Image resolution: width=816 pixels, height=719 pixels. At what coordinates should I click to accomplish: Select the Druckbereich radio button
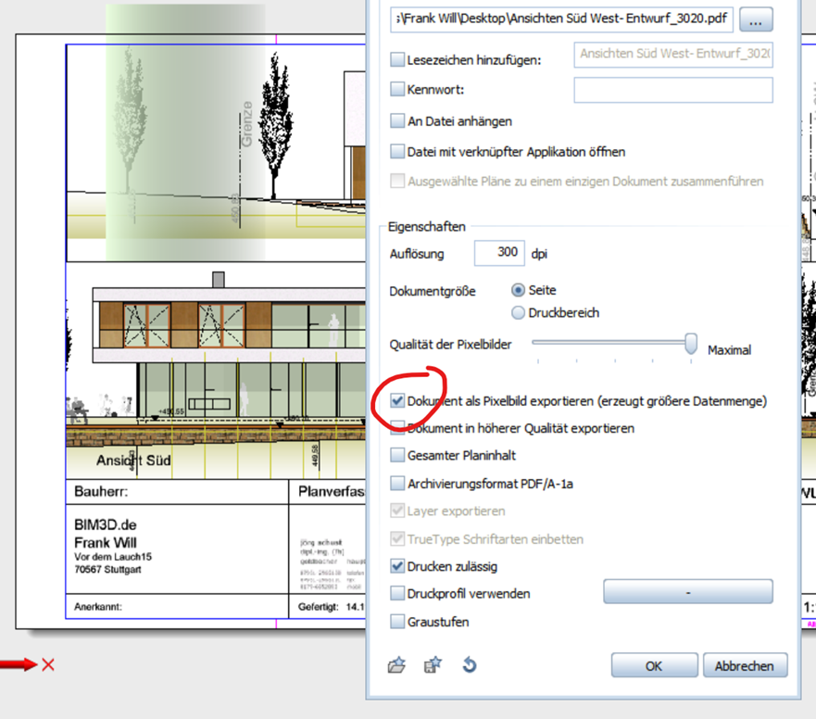(519, 312)
